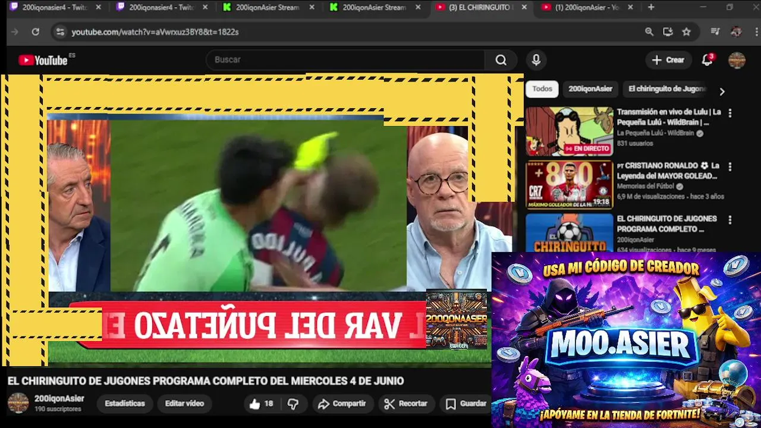The width and height of the screenshot is (761, 428).
Task: Click the install app icon in address bar
Action: [668, 32]
